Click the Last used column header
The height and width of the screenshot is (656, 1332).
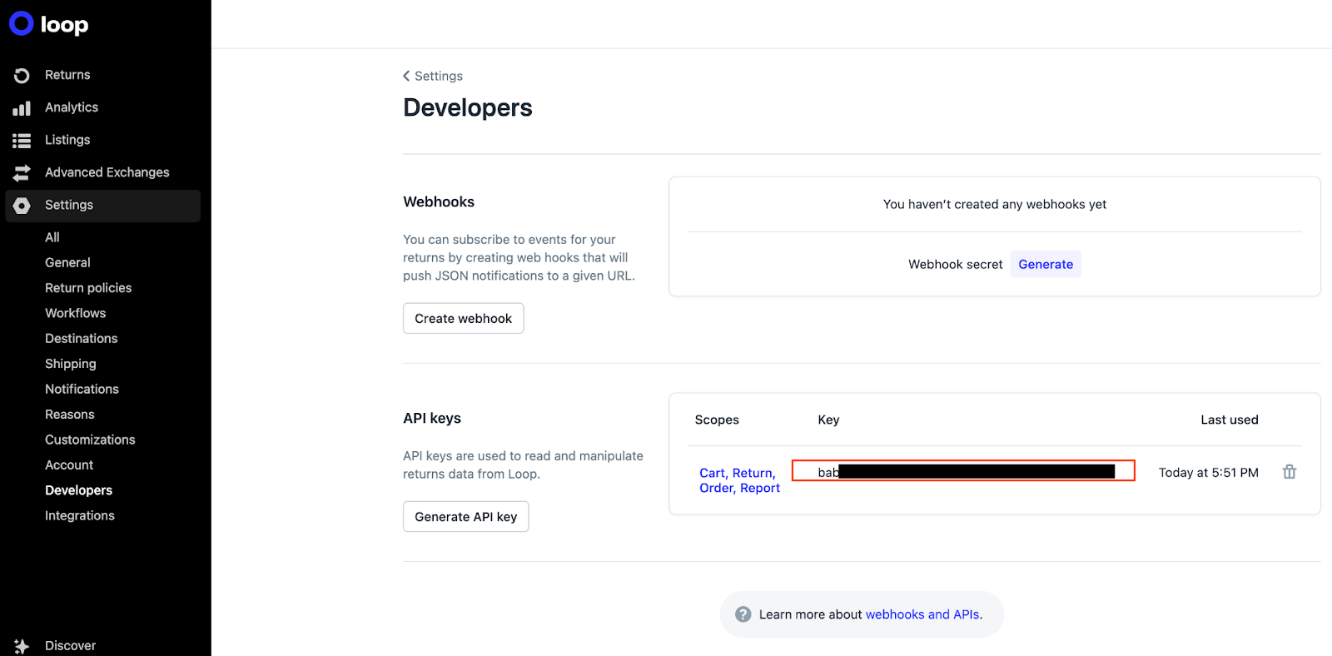coord(1230,420)
